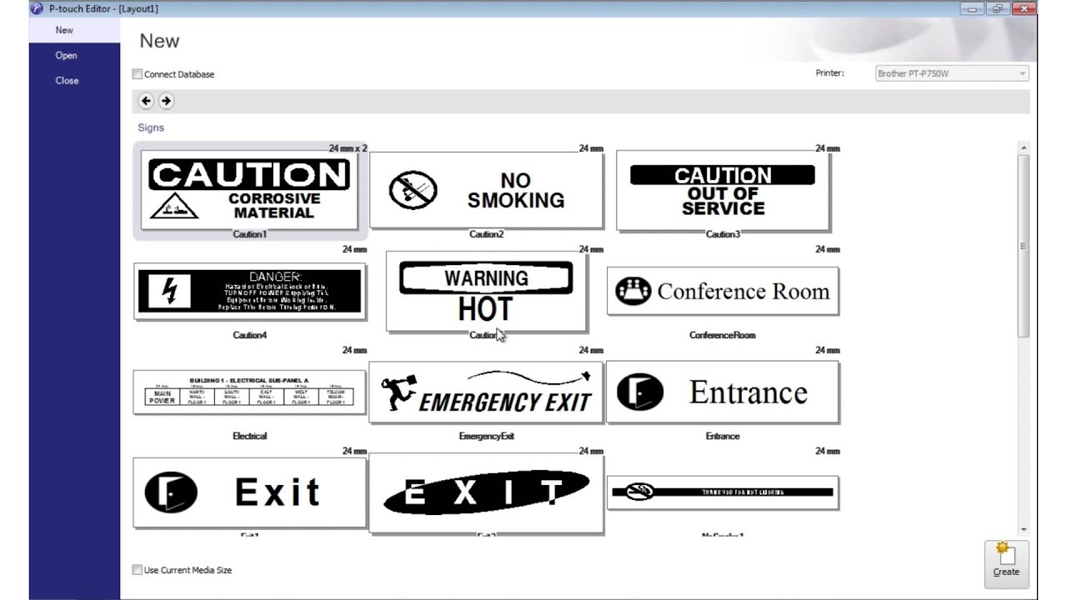Open the Printer dropdown list
This screenshot has height=600, width=1067.
[x=952, y=73]
